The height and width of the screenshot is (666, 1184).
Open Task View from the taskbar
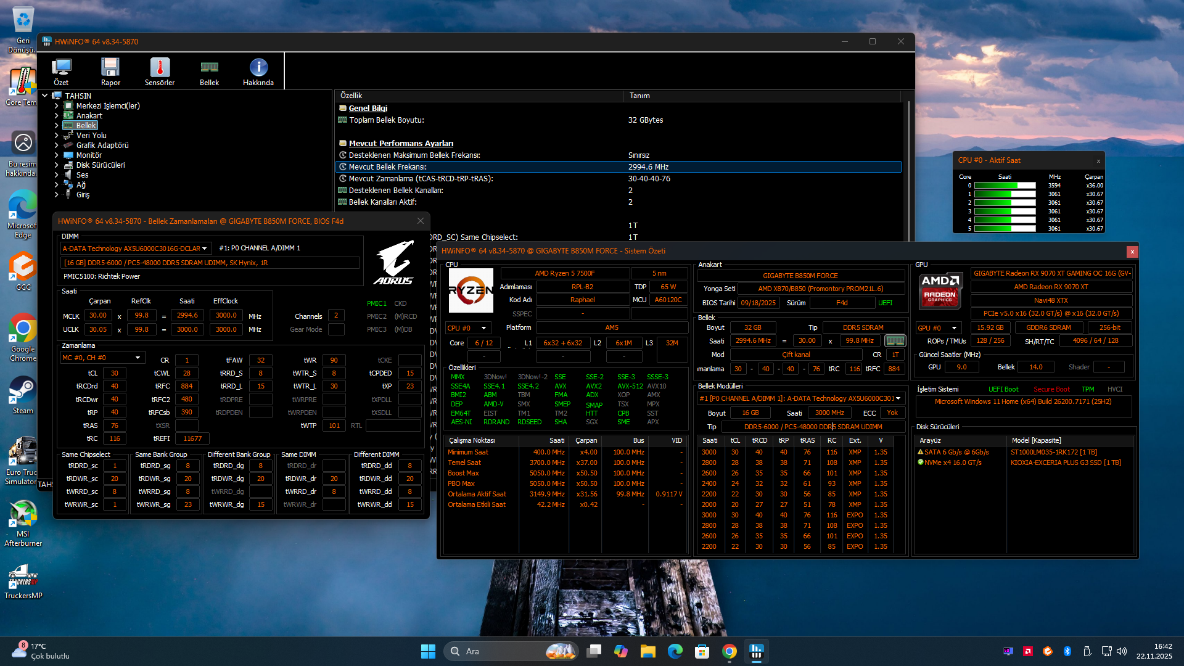point(594,651)
